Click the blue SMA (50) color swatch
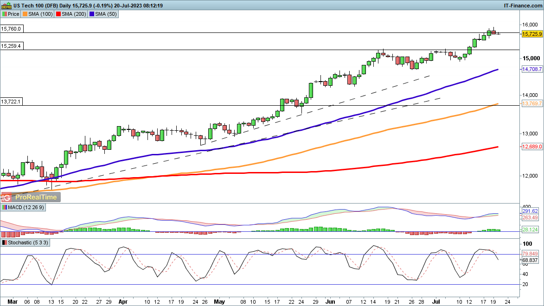The height and width of the screenshot is (306, 544). point(91,14)
